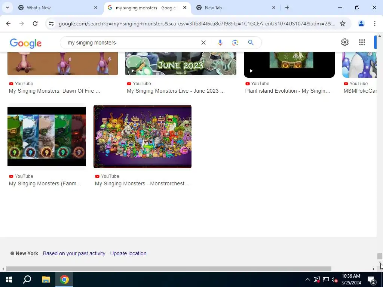Screen dimensions: 383x287
Task: Reload the current page
Action: pyautogui.click(x=35, y=24)
